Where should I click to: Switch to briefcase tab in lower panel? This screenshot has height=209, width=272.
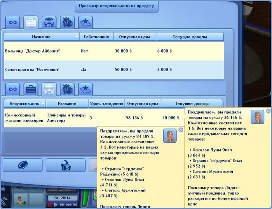pyautogui.click(x=31, y=89)
